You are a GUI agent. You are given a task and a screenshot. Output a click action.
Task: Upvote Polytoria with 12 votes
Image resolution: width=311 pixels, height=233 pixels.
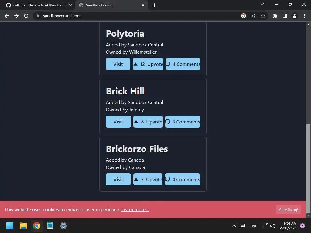coord(148,64)
